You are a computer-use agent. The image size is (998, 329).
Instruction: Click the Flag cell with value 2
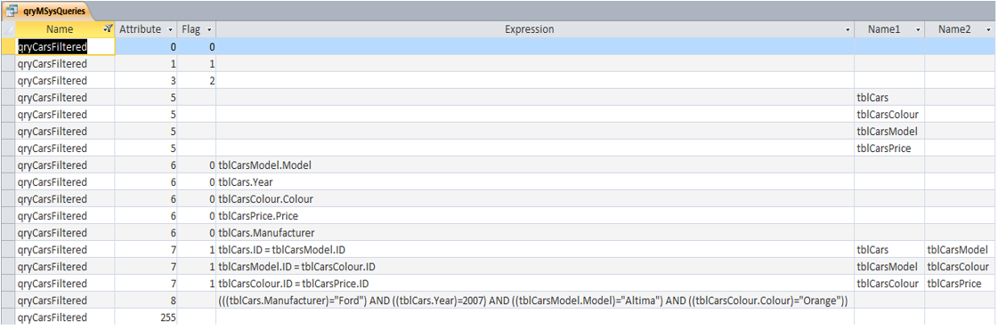tap(197, 81)
